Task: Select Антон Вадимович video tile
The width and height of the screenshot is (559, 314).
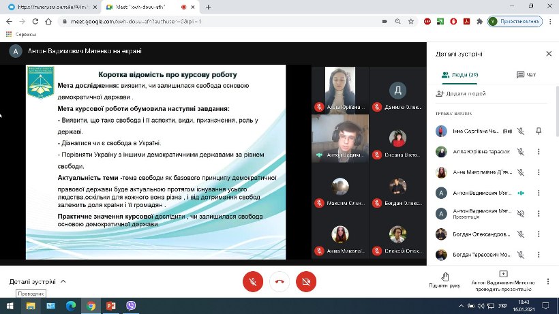Action: click(340, 138)
